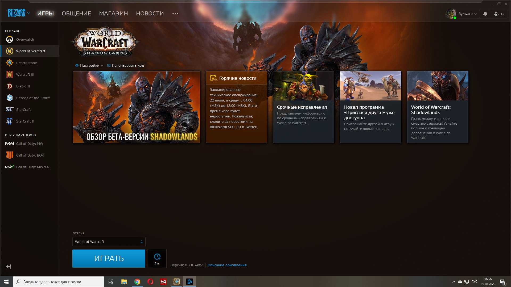
Task: Switch to the НОВОСТИ tab
Action: point(150,14)
